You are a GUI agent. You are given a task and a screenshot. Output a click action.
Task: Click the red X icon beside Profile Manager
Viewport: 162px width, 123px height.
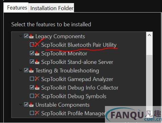(x=37, y=113)
